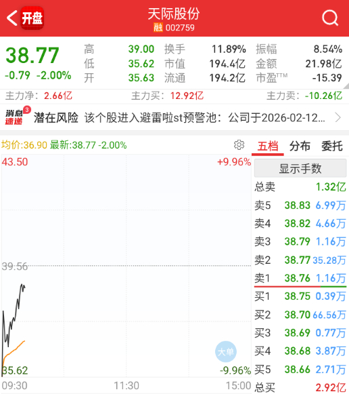This screenshot has height=394, width=349.
Task: Tap the back arrow icon
Action: pos(11,18)
